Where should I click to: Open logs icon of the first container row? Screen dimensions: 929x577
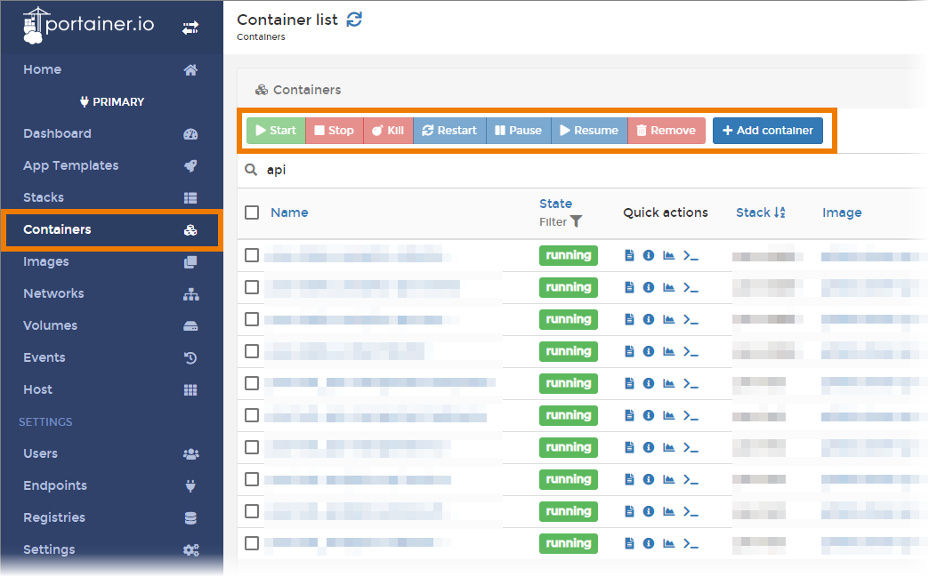629,255
